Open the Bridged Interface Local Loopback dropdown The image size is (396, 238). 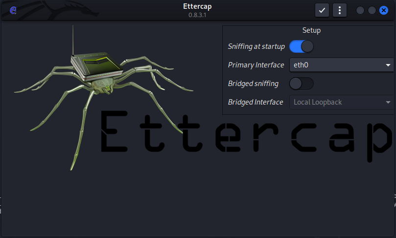(x=338, y=102)
